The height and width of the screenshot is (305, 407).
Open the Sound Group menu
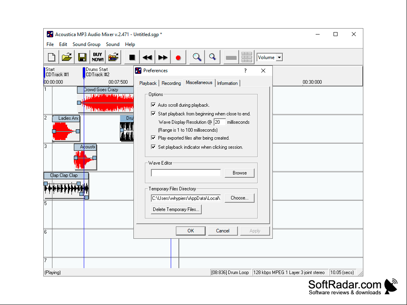tap(87, 44)
